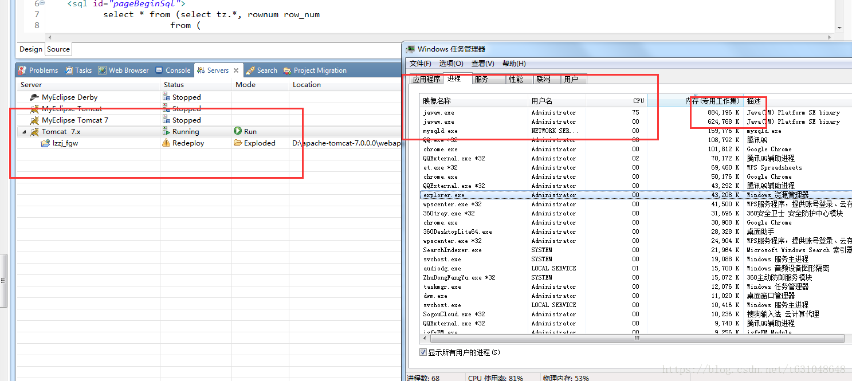Collapse the code fold at line 6
This screenshot has width=852, height=381.
coord(42,3)
